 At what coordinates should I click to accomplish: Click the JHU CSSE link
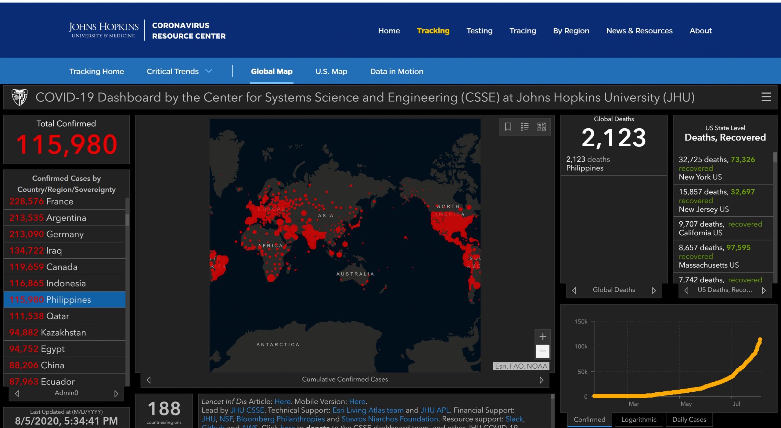247,410
